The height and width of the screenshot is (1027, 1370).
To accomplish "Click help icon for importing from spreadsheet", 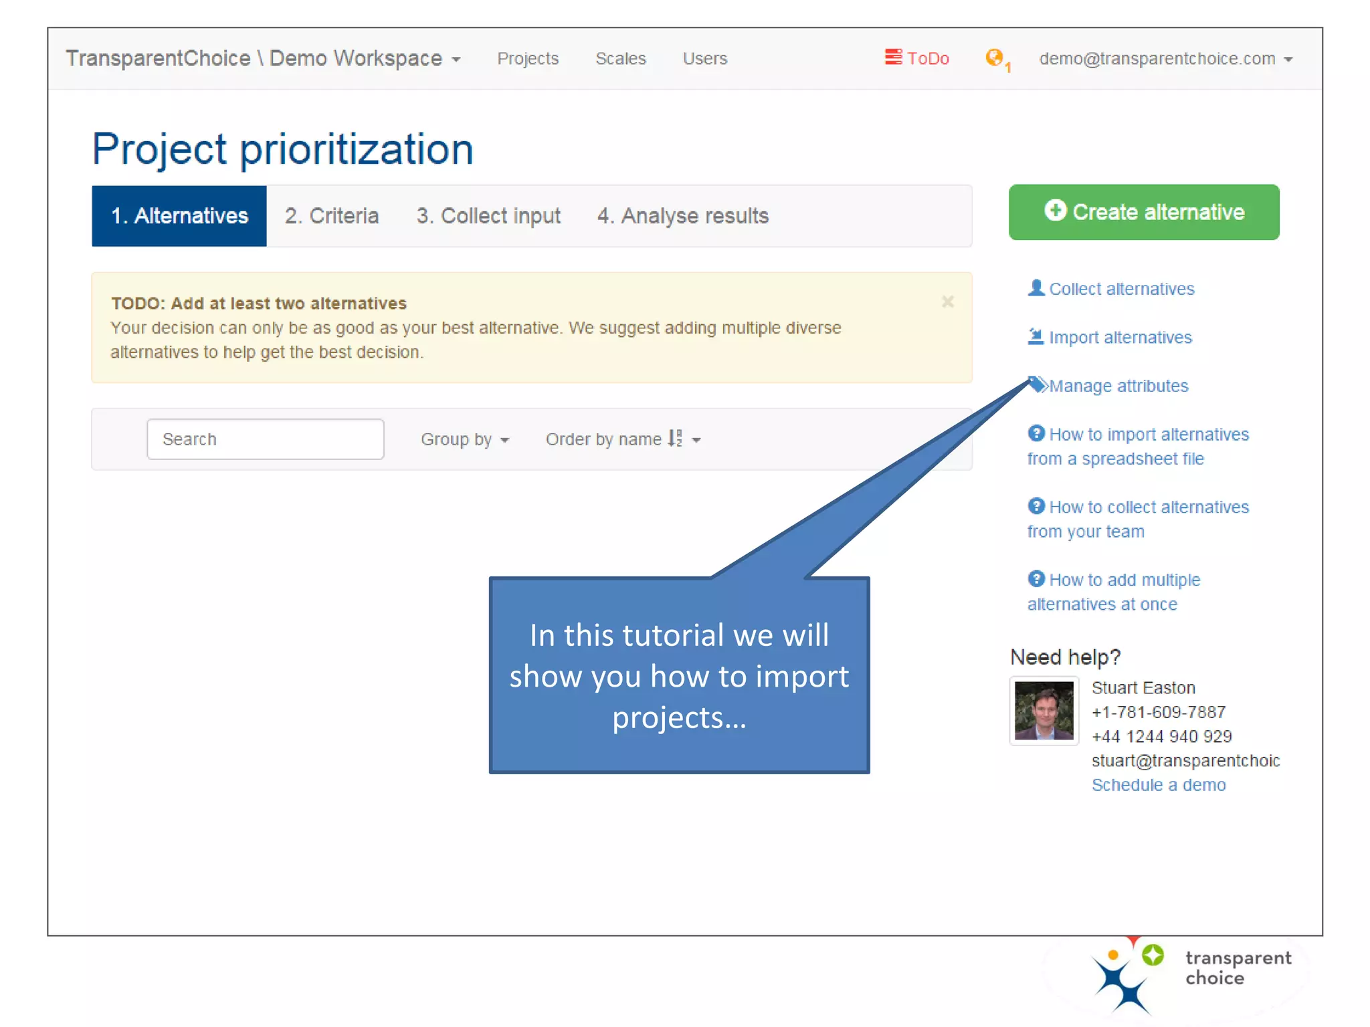I will [1036, 434].
